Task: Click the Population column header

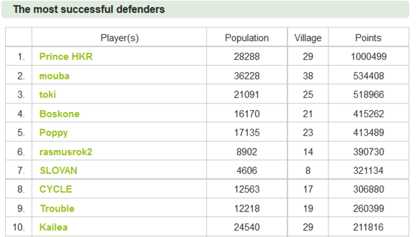Action: pos(247,38)
